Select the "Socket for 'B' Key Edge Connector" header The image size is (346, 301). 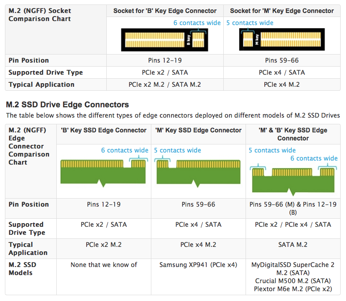(165, 11)
